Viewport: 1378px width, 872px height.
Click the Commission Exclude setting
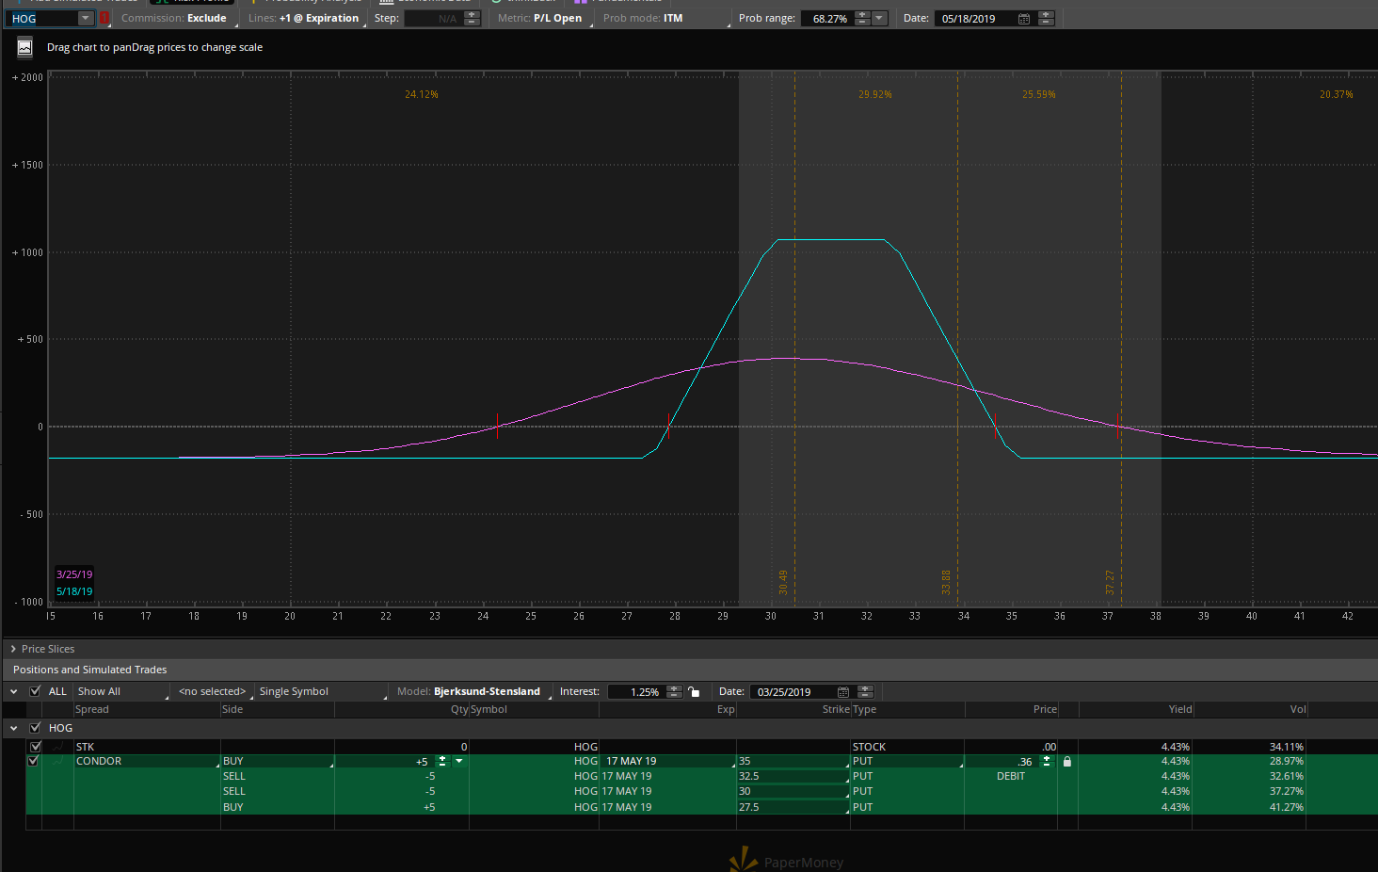coord(206,18)
